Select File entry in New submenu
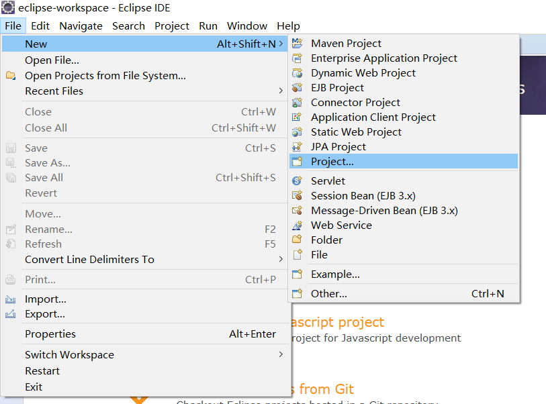546x404 pixels. [404, 255]
